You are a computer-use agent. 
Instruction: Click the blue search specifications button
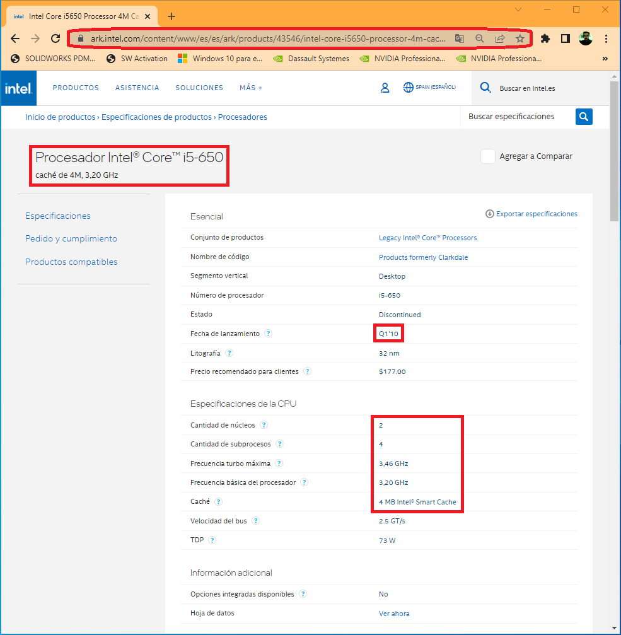point(584,117)
